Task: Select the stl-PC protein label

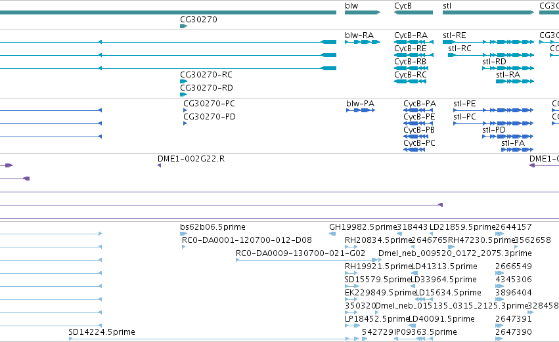Action: point(464,116)
